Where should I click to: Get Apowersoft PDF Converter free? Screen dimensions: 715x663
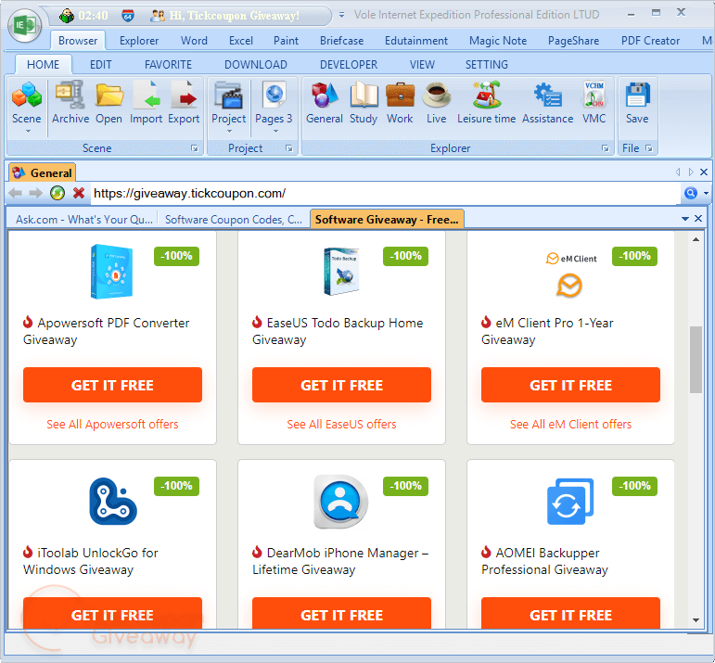(x=112, y=385)
